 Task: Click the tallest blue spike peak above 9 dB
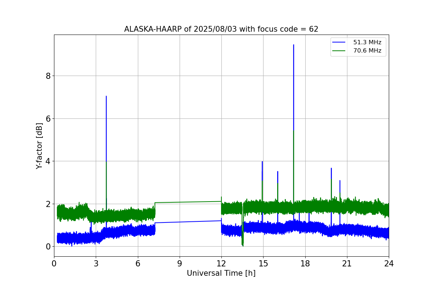pos(293,45)
